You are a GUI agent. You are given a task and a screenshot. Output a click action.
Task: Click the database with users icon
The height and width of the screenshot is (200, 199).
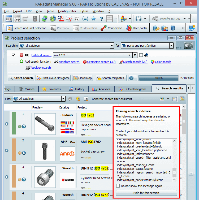click(165, 28)
